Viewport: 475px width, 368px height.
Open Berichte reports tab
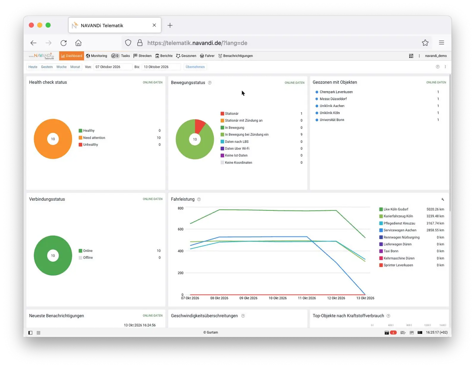[164, 56]
